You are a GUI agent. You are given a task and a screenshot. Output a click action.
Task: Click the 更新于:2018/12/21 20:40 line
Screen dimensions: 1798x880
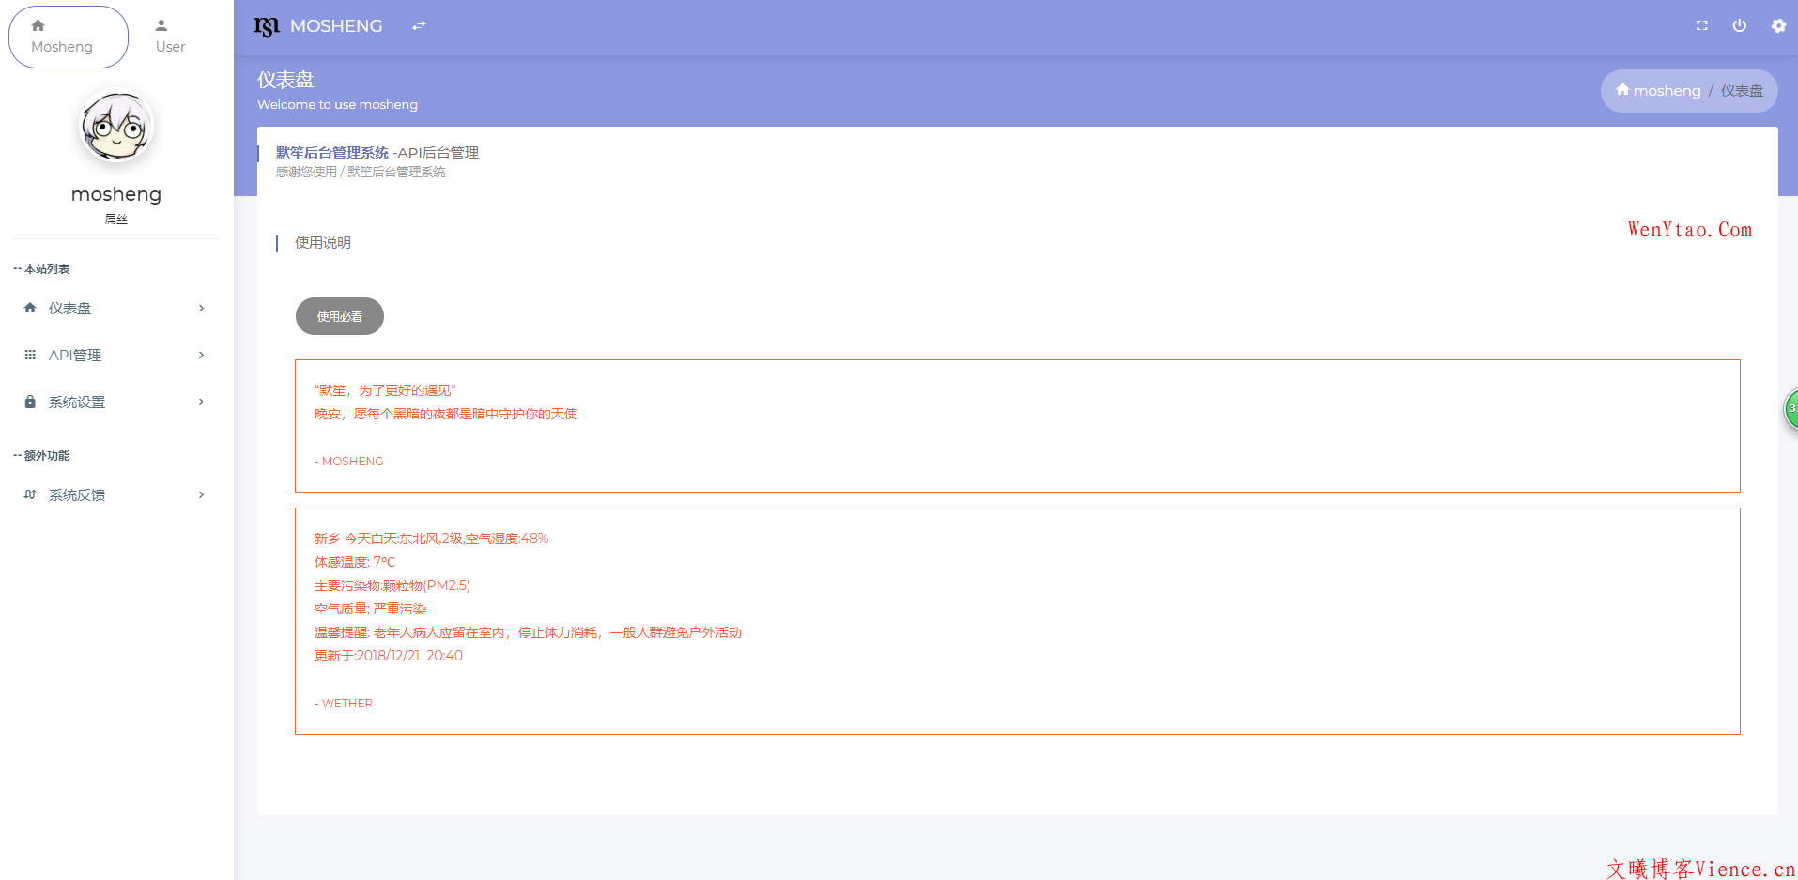click(x=389, y=656)
